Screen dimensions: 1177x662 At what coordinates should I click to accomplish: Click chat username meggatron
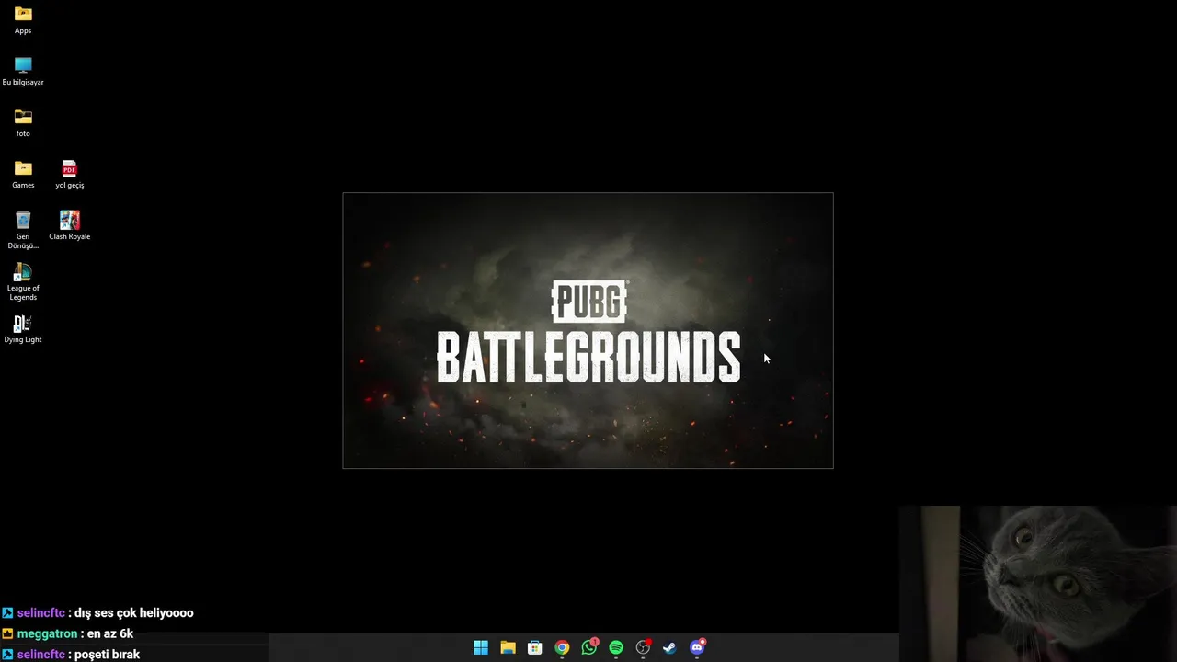(x=47, y=633)
